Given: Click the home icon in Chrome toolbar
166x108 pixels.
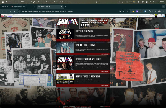Looking at the screenshot, I should point(15,11).
